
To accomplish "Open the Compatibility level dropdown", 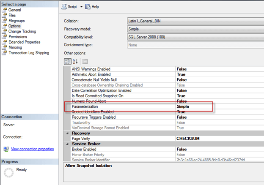I will point(195,37).
